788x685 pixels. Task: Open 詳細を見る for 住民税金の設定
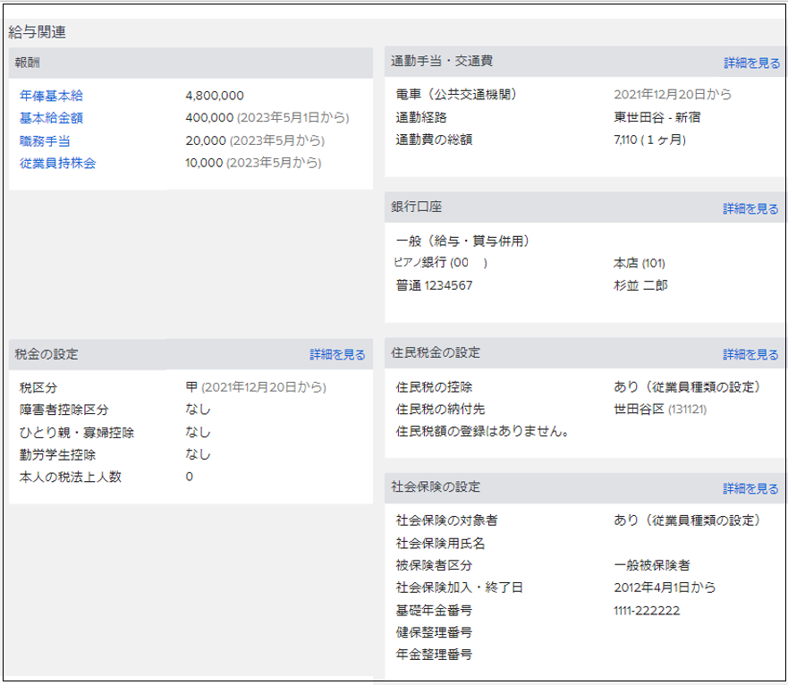pos(750,355)
